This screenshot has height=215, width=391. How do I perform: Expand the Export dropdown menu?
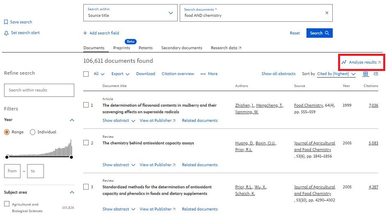(x=120, y=74)
